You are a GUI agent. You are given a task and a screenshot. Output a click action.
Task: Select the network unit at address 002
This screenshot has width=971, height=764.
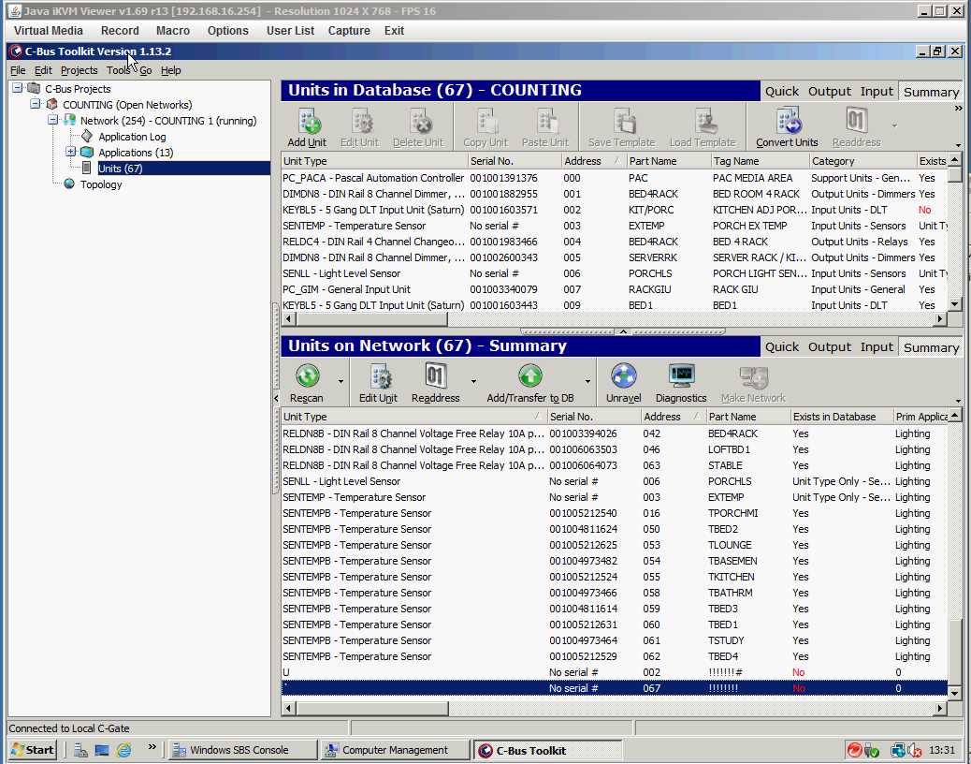(615, 672)
